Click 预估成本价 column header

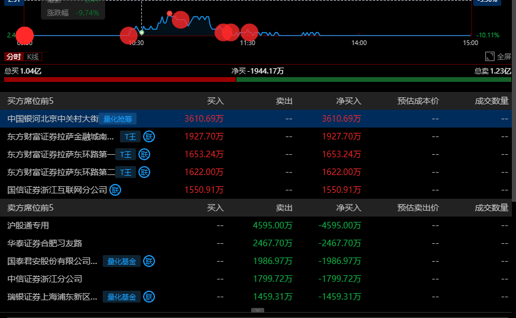418,101
